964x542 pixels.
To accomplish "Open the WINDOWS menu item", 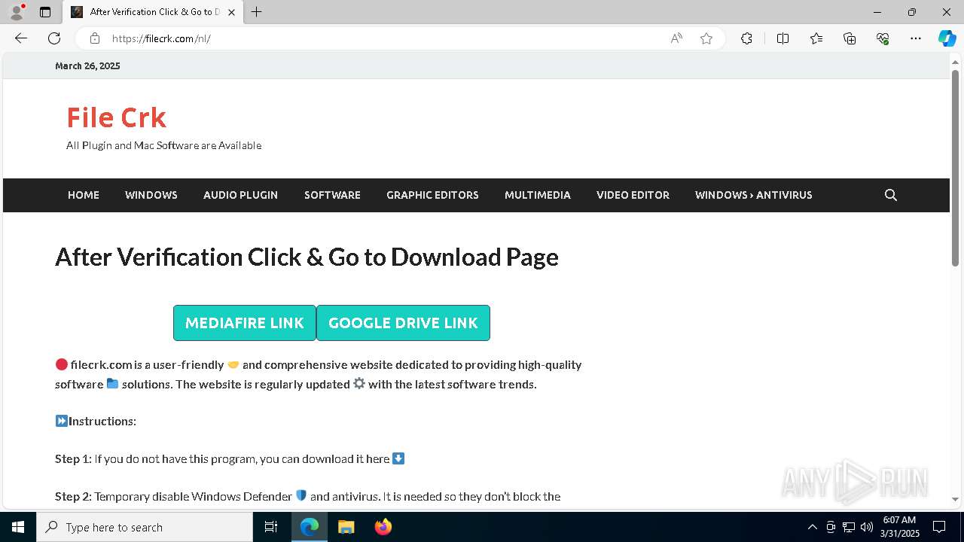I will [151, 195].
